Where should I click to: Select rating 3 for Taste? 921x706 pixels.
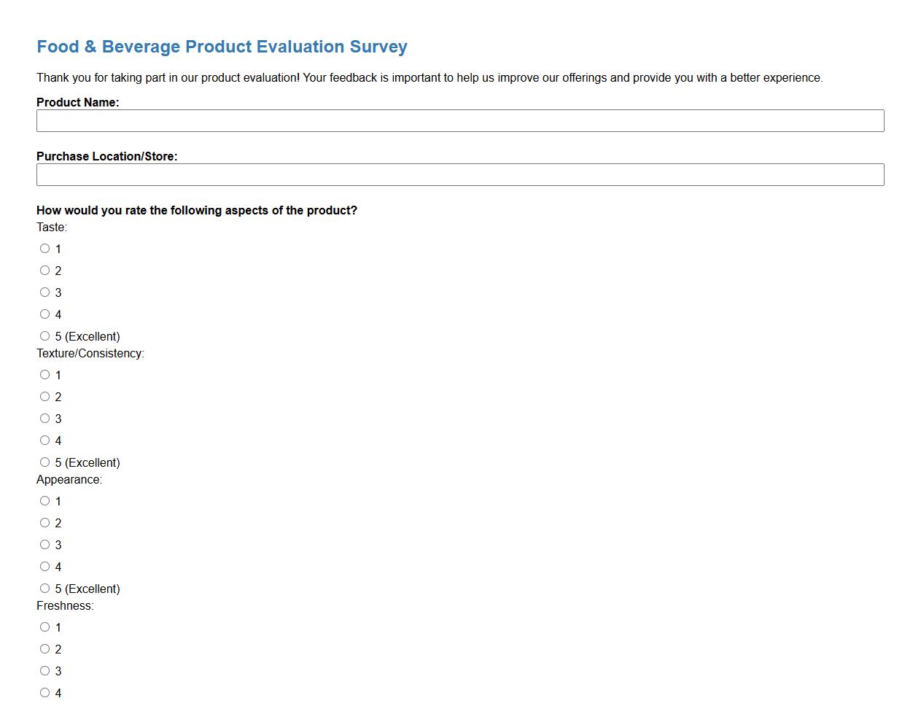pyautogui.click(x=44, y=292)
